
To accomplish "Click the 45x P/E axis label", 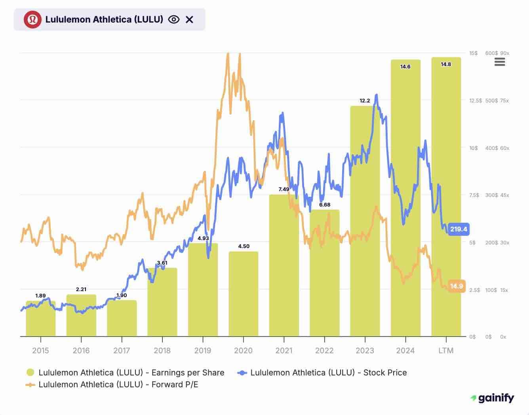I will 505,195.
